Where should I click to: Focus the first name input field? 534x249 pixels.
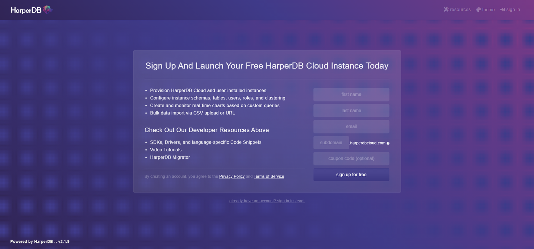351,94
